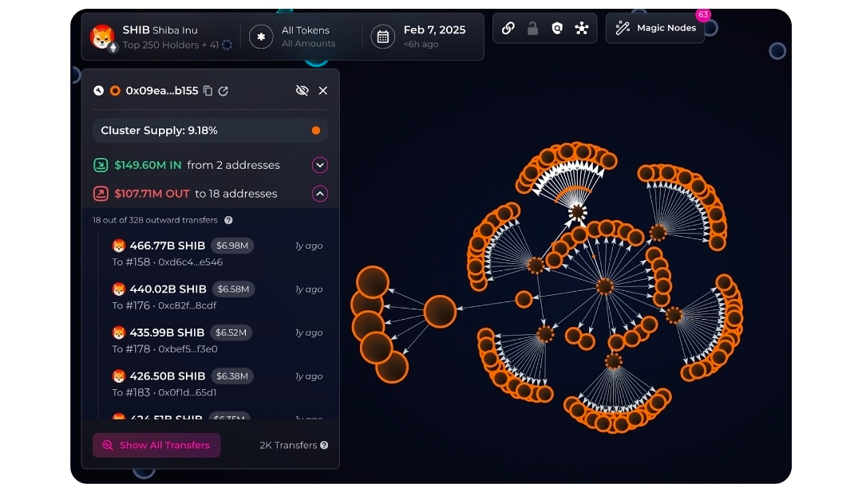
Task: Click refresh icon next to address
Action: pos(223,91)
